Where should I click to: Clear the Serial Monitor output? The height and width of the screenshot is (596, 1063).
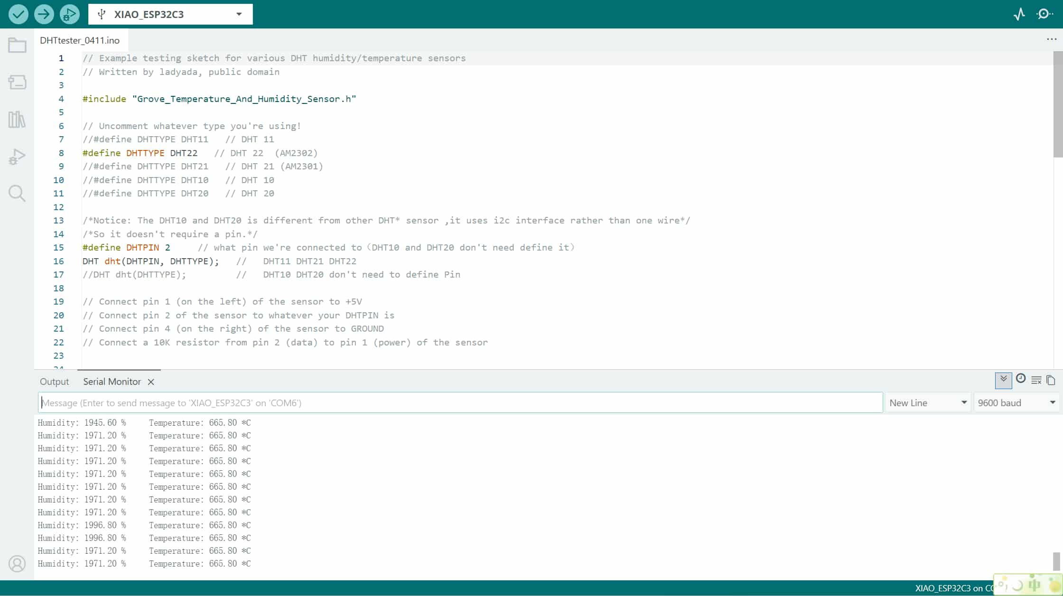(1036, 380)
